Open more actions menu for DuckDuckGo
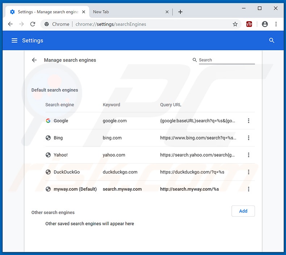Viewport: 286px width, 255px height. pyautogui.click(x=248, y=172)
